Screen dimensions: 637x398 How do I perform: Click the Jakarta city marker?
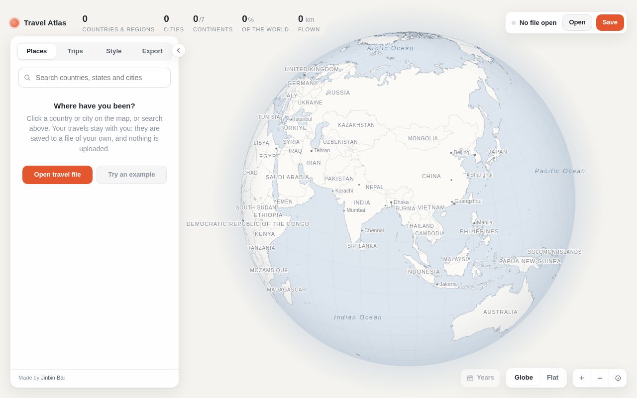point(437,285)
